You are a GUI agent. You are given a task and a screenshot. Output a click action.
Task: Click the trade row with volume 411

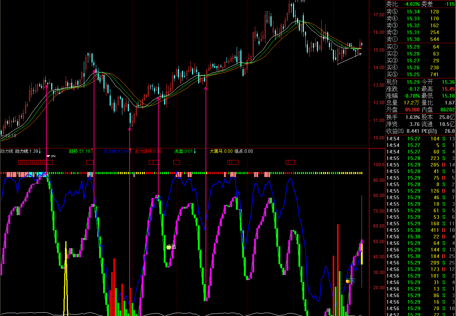click(421, 230)
